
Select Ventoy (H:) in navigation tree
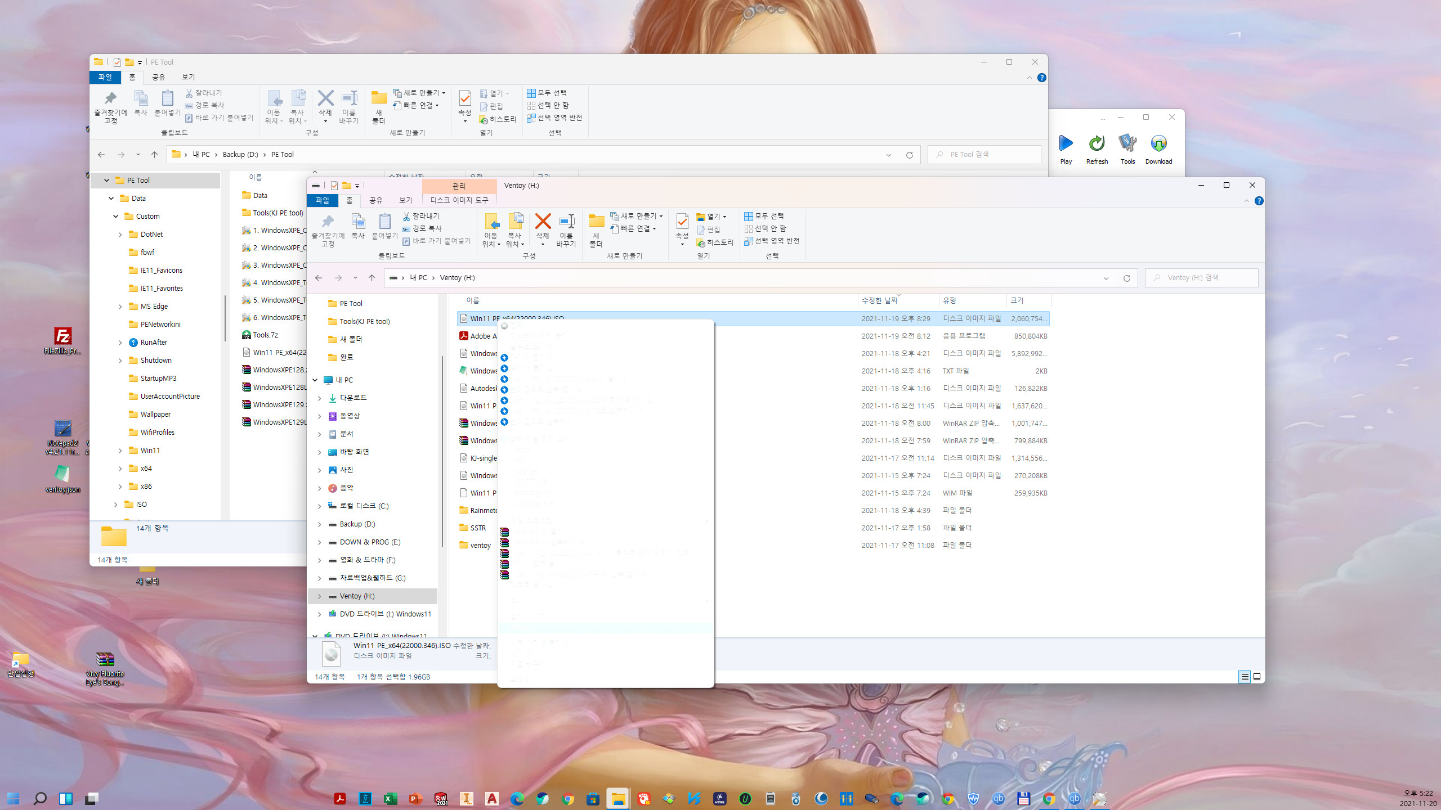(373, 596)
